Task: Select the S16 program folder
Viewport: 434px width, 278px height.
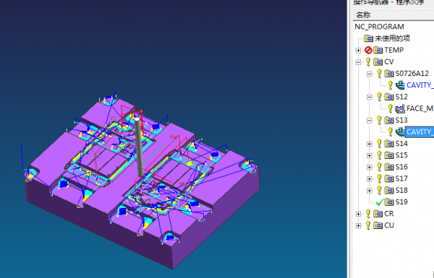Action: pyautogui.click(x=401, y=167)
